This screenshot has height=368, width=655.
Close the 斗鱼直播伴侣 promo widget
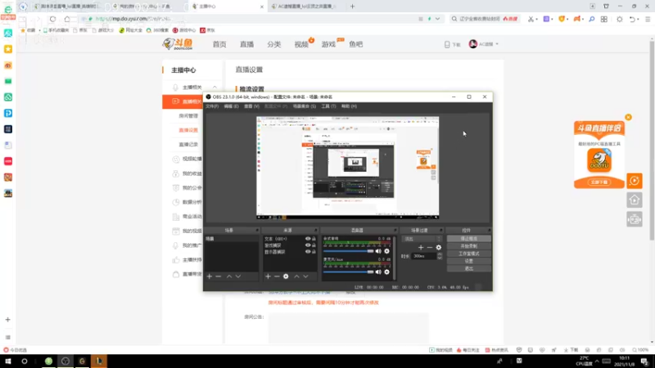(628, 117)
